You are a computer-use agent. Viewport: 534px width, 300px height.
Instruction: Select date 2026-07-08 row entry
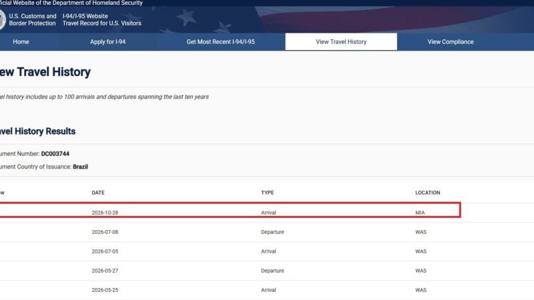click(x=105, y=232)
